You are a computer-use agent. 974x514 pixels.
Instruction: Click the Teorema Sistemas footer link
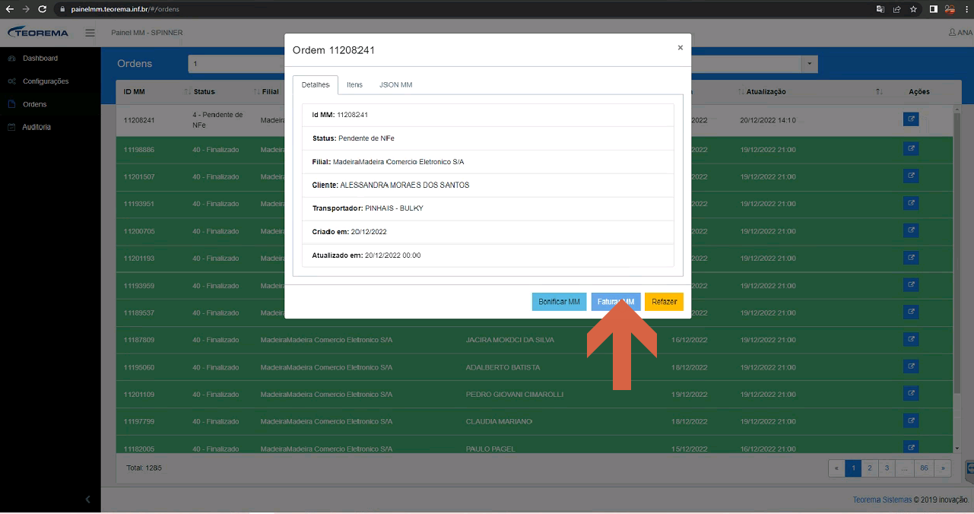point(882,500)
